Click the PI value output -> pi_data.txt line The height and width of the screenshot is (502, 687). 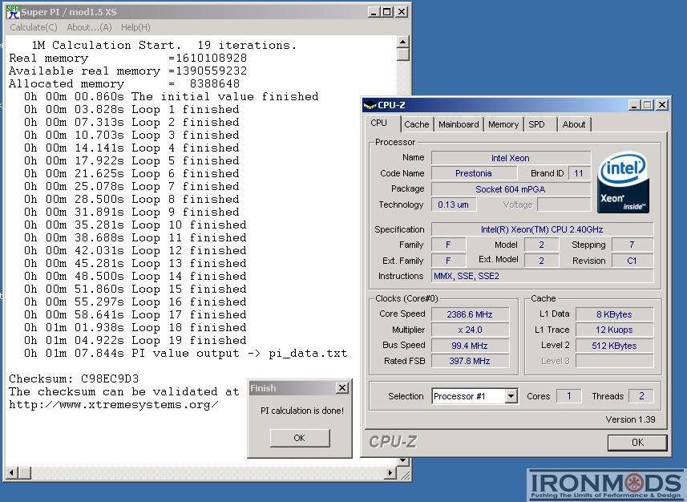click(x=185, y=353)
